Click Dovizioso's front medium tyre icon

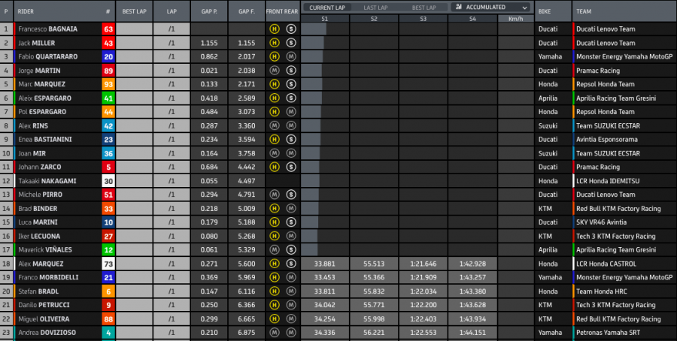click(275, 333)
